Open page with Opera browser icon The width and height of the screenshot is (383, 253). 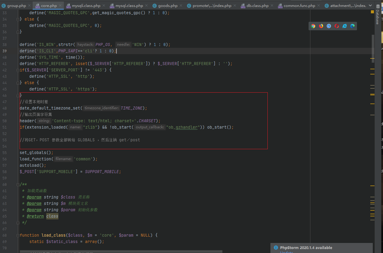click(x=337, y=26)
